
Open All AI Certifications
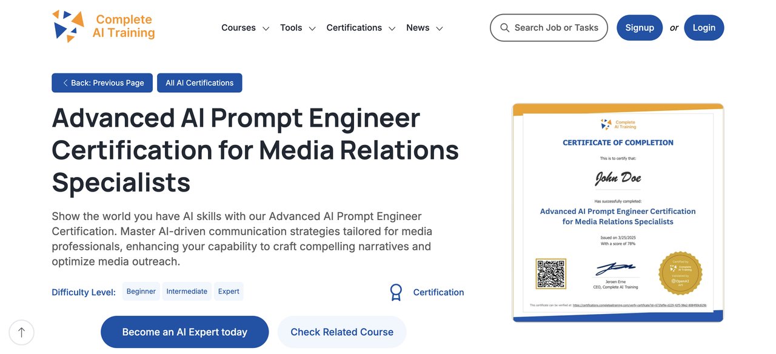[x=199, y=83]
